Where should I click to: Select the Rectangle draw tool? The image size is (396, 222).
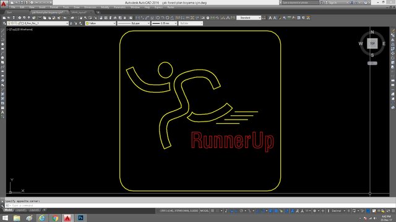(2, 49)
